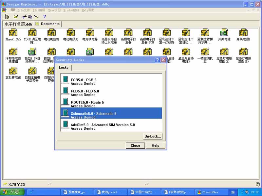
Task: Select AdvSim5.0 - Advanced SIM Version 5.0 entry
Action: (x=111, y=125)
